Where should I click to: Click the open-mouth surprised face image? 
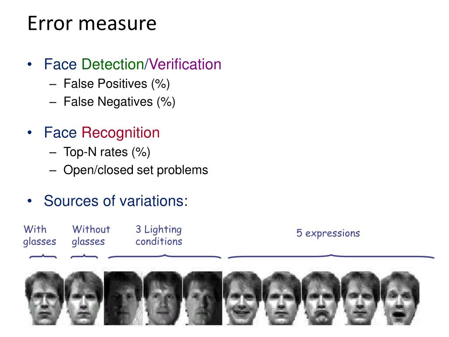click(x=400, y=298)
